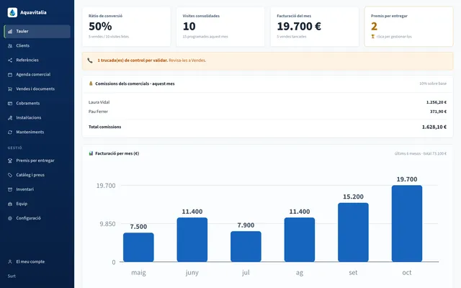
Task: Click the 9.850 axis label
Action: 107,224
